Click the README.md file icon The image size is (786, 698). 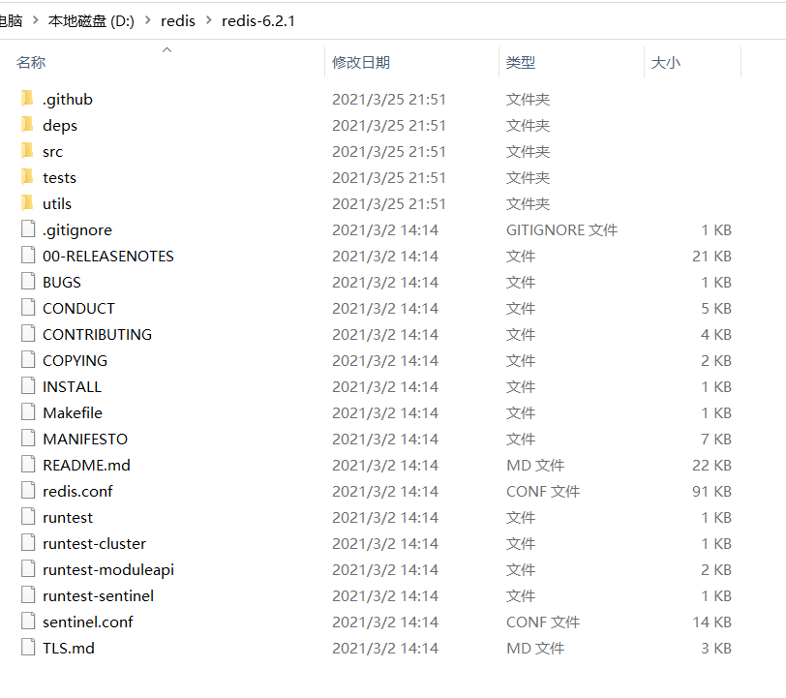pos(28,464)
